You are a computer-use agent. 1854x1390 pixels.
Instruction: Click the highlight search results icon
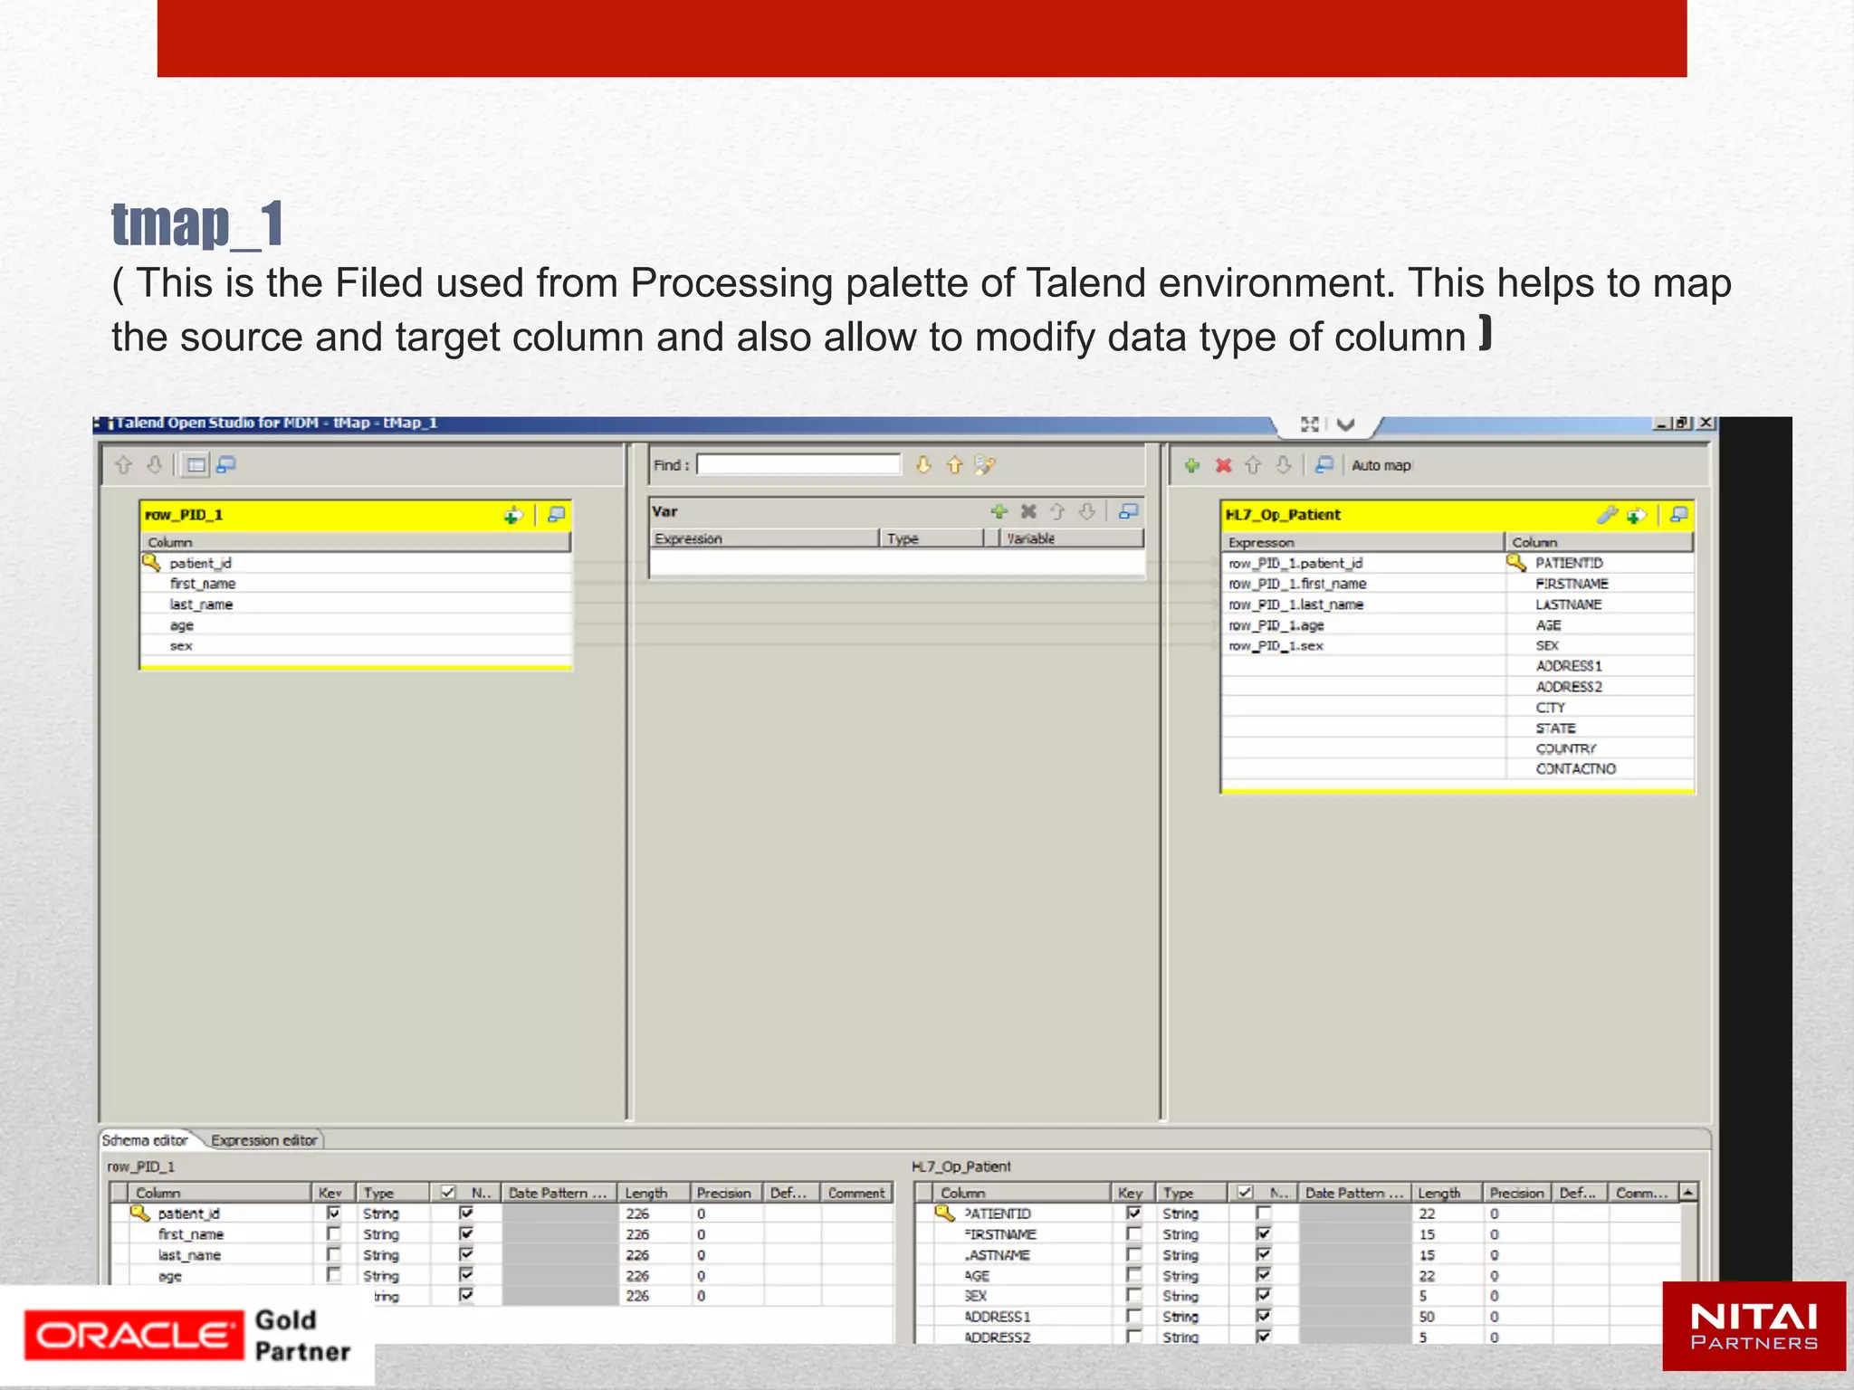click(x=984, y=465)
